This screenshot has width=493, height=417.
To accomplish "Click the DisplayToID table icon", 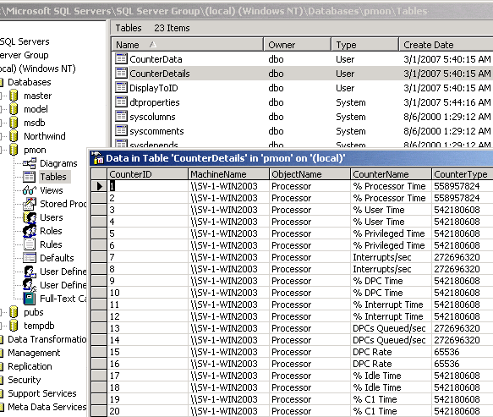I will 121,88.
